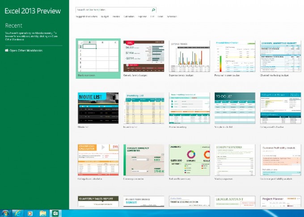Image resolution: width=304 pixels, height=217 pixels.
Task: Choose the Blank workbook template
Action: (98, 59)
